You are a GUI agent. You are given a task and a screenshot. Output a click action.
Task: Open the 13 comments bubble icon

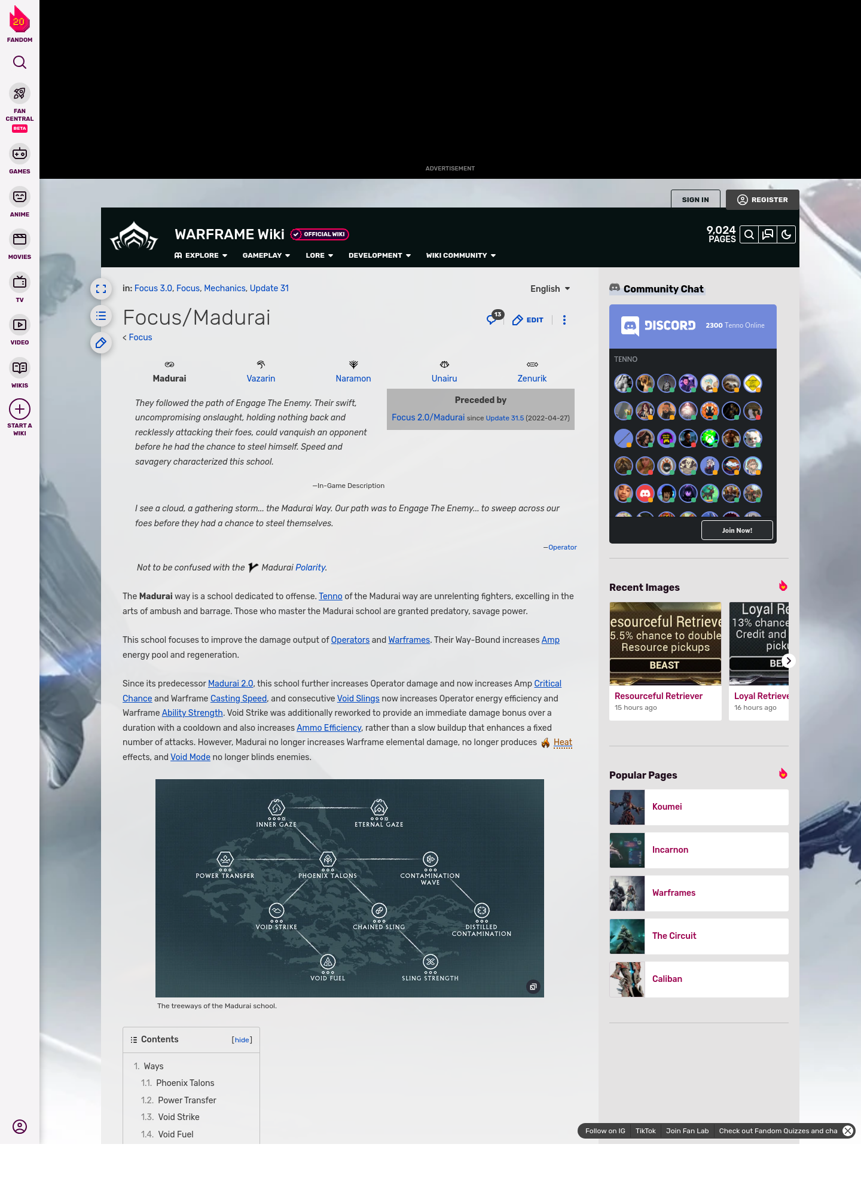pyautogui.click(x=494, y=318)
